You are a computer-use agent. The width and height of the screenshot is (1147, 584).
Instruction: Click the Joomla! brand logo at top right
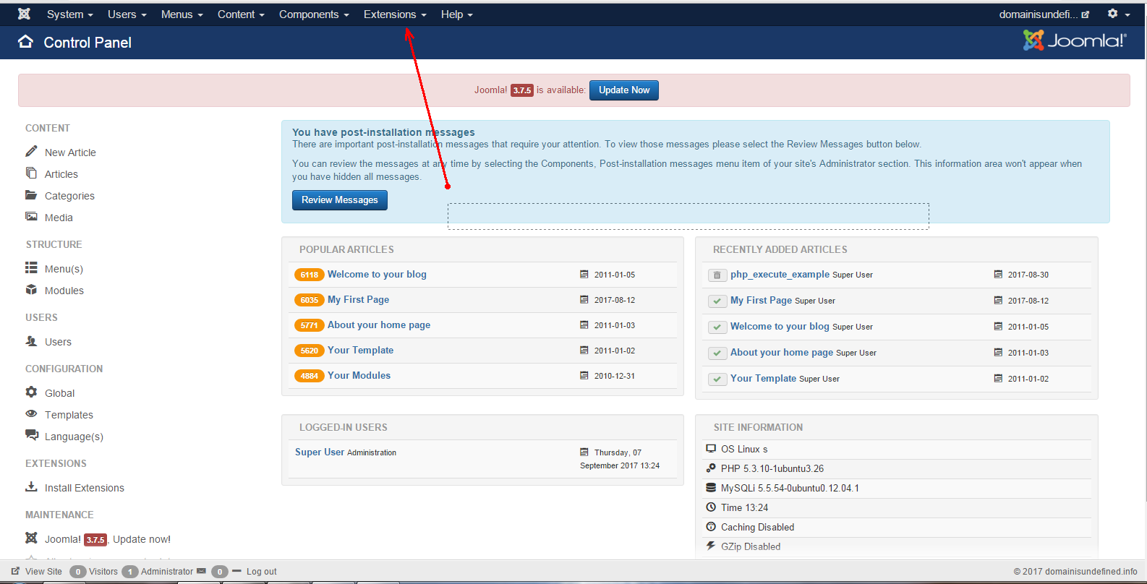click(1074, 40)
